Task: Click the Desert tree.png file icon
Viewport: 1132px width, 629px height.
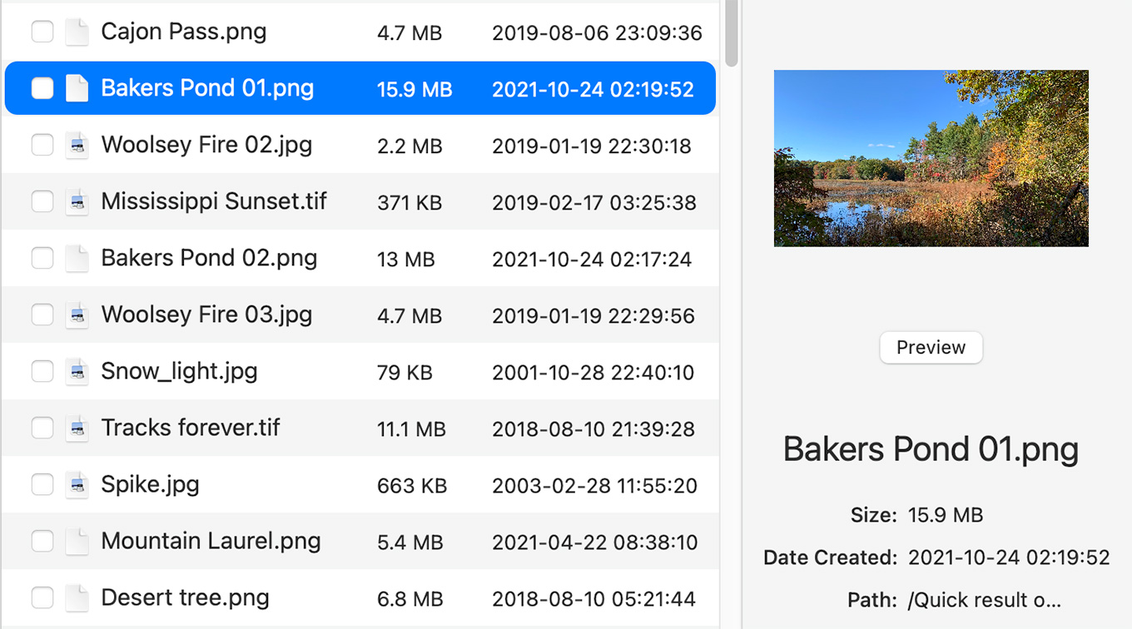Action: 77,598
